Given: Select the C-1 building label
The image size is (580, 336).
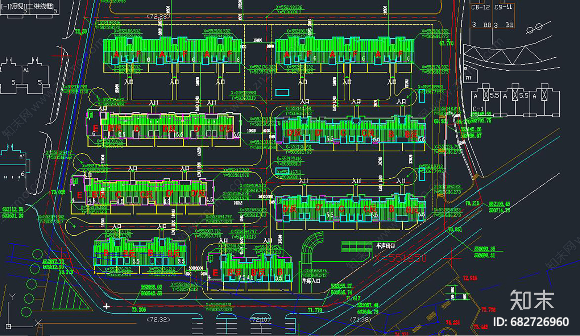Looking at the screenshot, I should point(478,109).
